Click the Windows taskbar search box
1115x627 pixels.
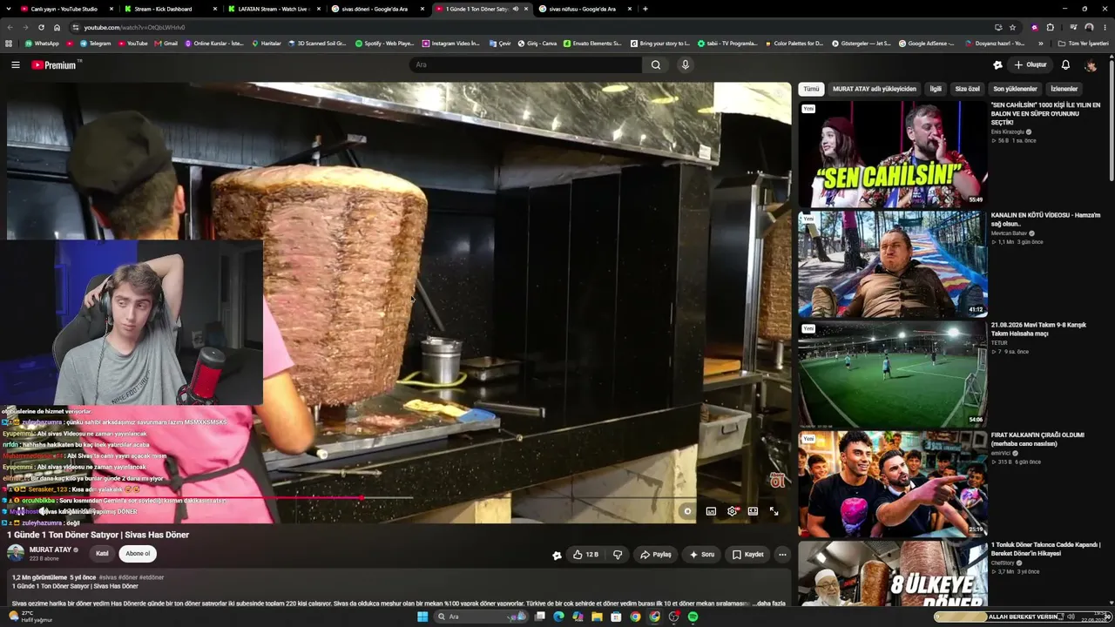tap(479, 617)
